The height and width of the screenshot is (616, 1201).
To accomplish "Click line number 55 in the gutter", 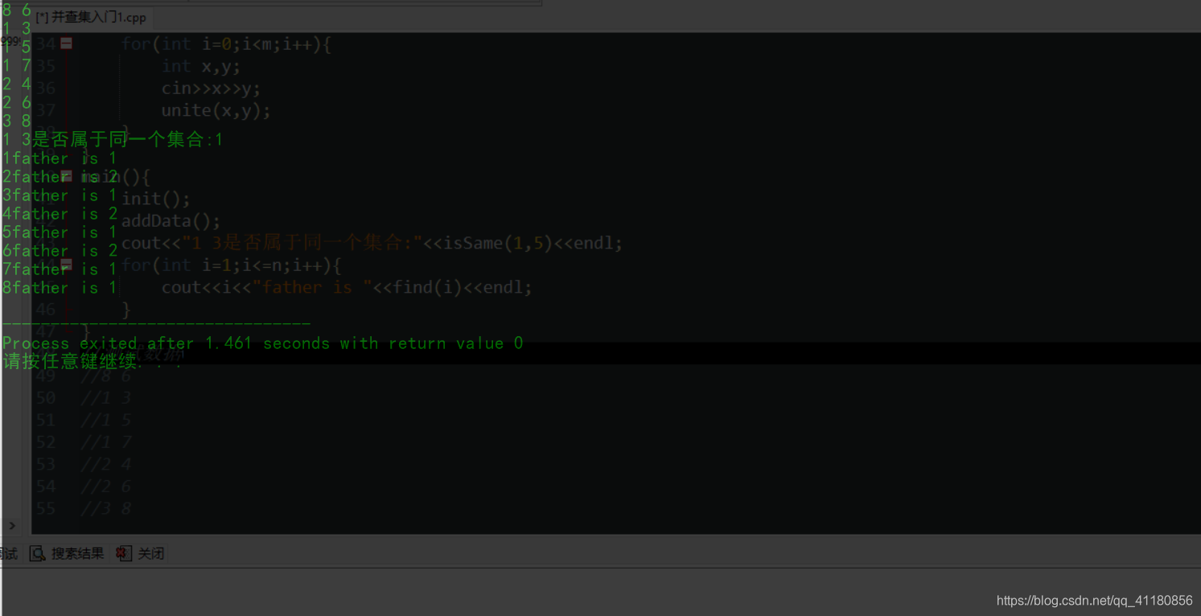I will coord(46,508).
